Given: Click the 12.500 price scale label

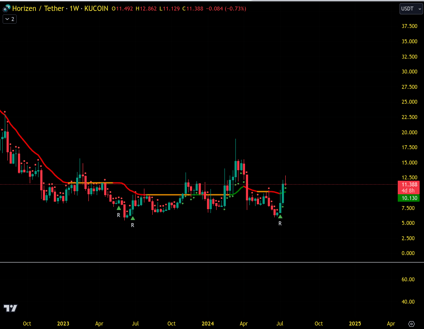Looking at the screenshot, I should coord(410,178).
